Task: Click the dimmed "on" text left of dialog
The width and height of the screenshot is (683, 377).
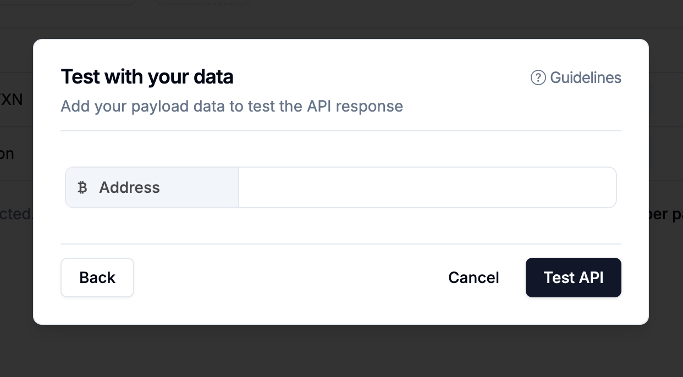Action: (x=8, y=154)
